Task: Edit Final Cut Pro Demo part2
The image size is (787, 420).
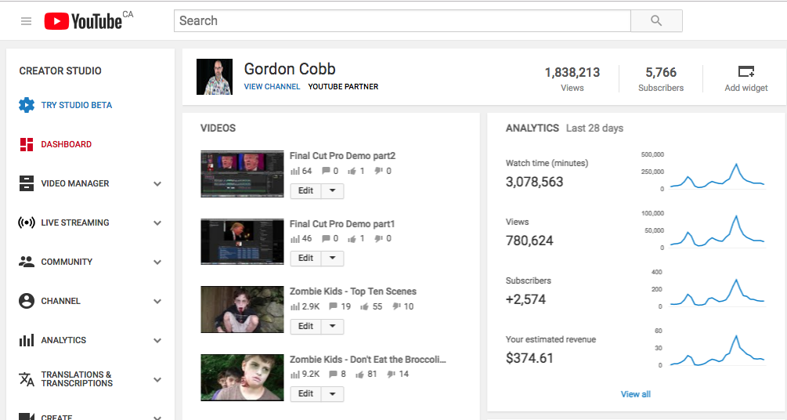Action: [x=305, y=191]
